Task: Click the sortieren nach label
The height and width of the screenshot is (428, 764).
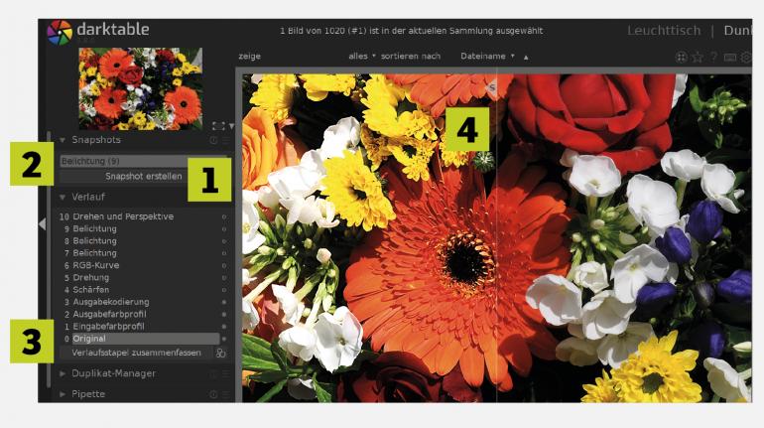Action: [411, 56]
